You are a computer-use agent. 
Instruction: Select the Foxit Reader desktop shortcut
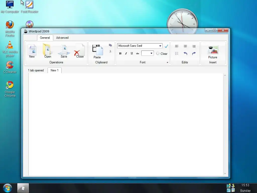[x=30, y=7]
